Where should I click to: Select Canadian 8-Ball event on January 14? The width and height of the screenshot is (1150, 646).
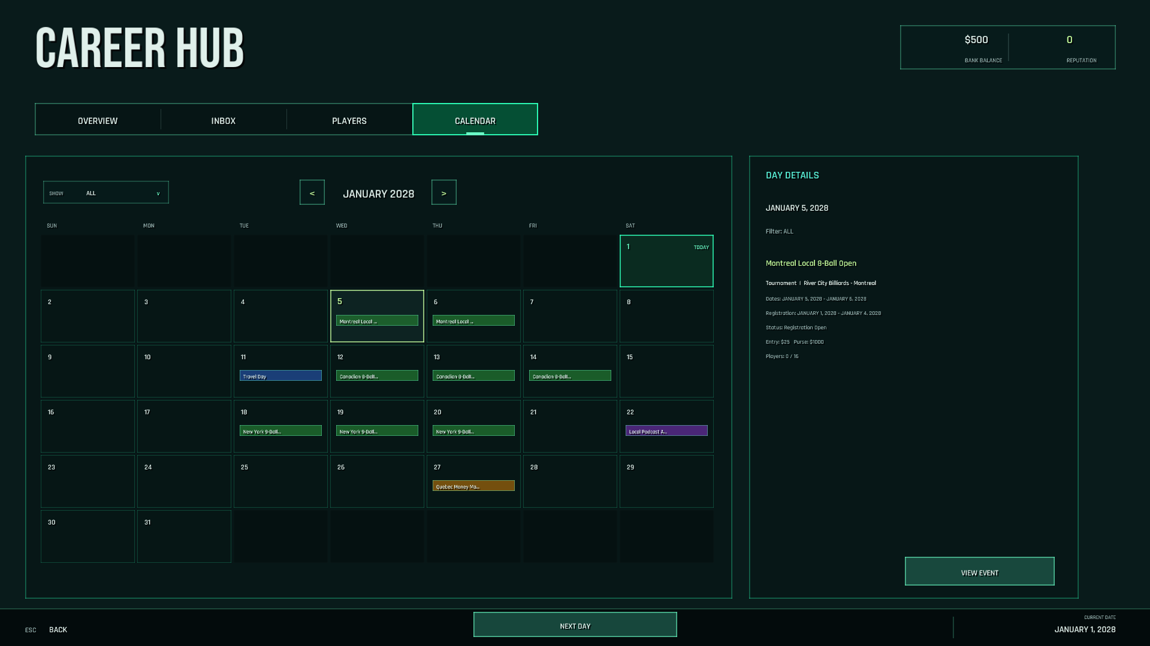tap(570, 376)
